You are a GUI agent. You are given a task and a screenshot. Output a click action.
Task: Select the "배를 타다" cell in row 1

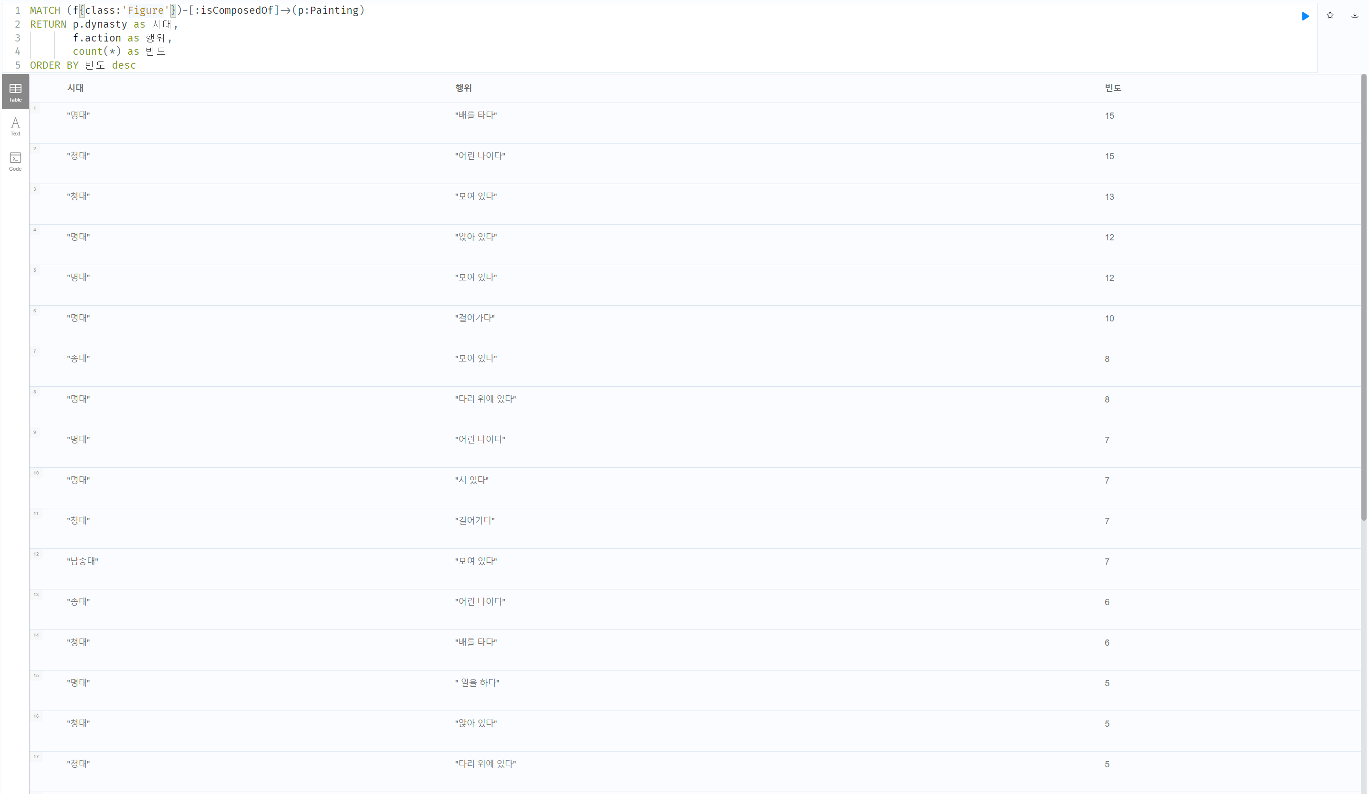476,115
